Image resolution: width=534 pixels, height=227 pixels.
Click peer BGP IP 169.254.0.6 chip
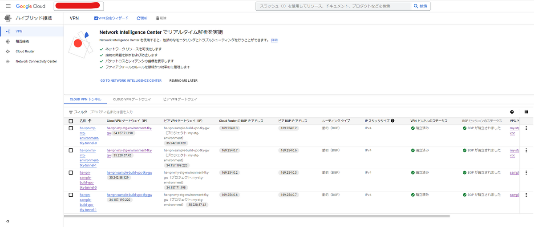tap(289, 151)
